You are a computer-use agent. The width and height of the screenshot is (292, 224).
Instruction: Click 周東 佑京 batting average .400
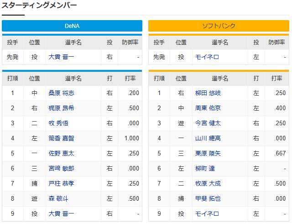coord(280,108)
